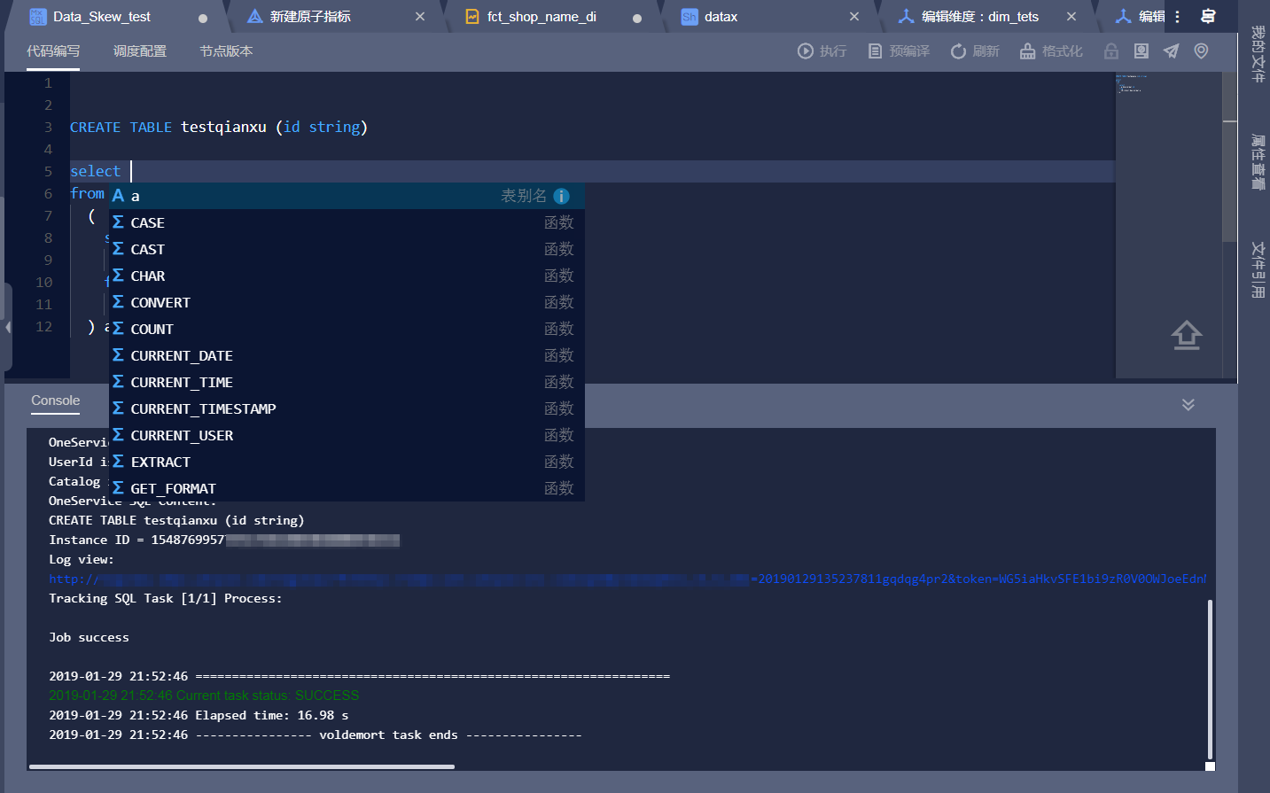Select alias 'a' autocomplete suggestion

tap(347, 196)
